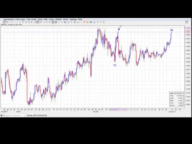
Task: Open the Instruments menu
Action: (x=9, y=19)
